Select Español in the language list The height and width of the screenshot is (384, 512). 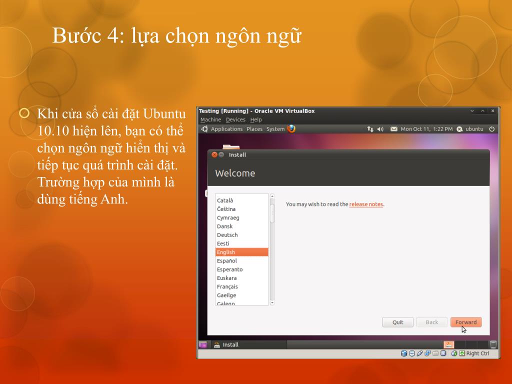click(x=241, y=260)
